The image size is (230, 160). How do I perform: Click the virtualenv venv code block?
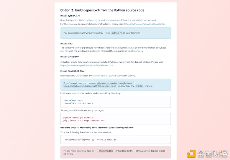click(116, 102)
